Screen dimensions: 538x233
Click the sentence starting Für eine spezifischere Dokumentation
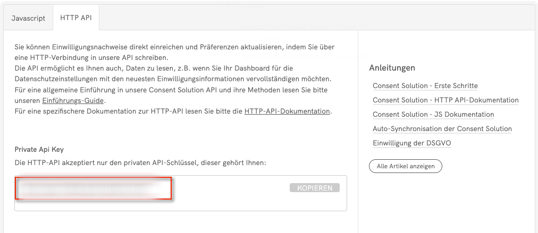point(128,111)
